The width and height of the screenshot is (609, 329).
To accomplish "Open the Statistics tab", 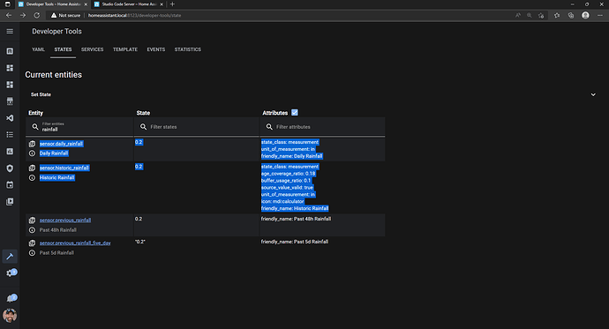I will click(188, 49).
